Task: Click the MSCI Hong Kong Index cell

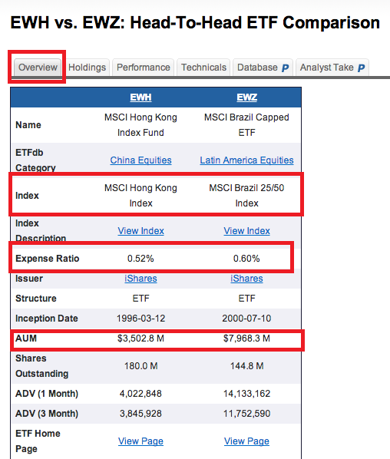Action: point(140,196)
